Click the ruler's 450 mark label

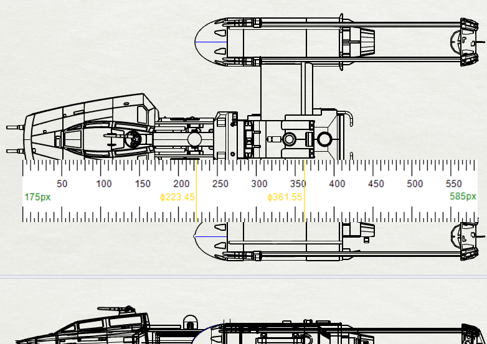pyautogui.click(x=376, y=184)
